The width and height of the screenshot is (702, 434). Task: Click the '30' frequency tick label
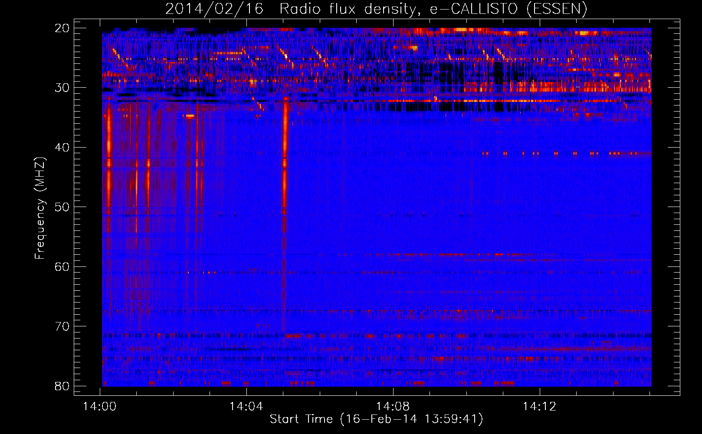pyautogui.click(x=62, y=88)
